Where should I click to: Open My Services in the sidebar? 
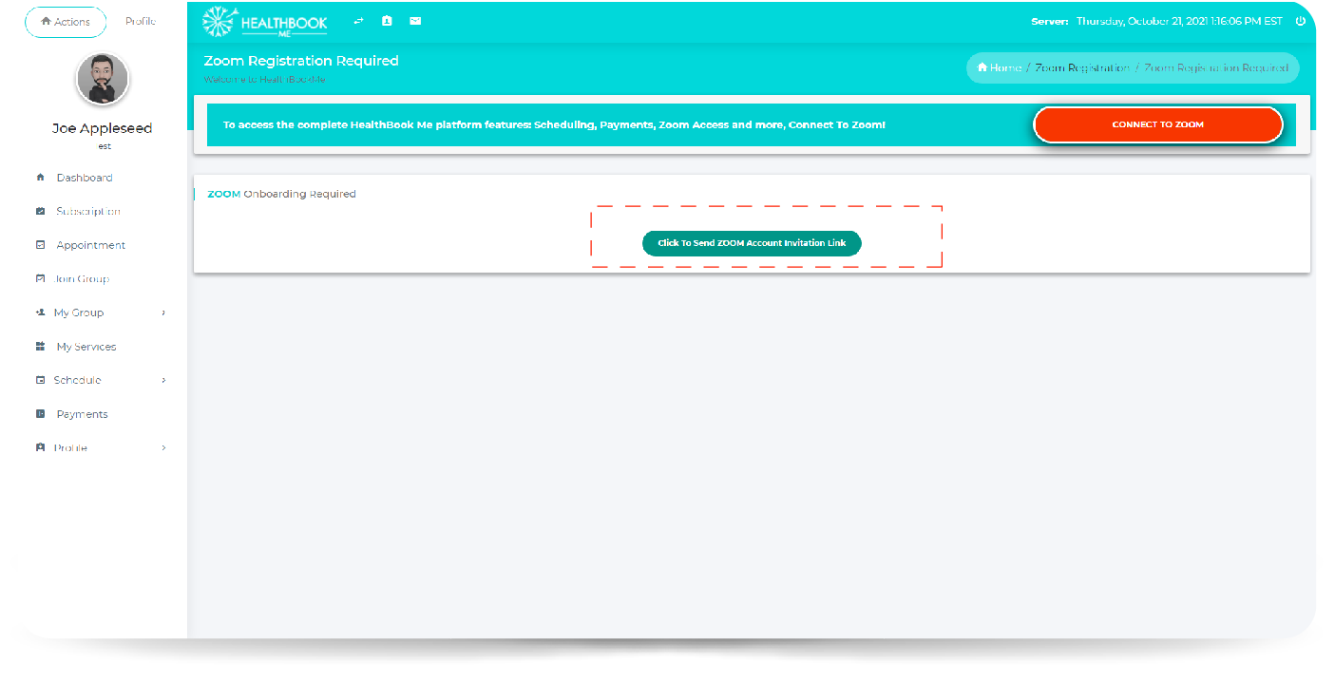(x=86, y=347)
